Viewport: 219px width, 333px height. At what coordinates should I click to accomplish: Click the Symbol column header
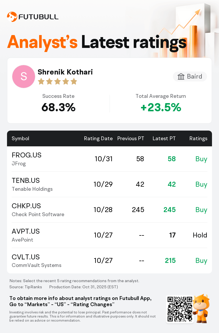click(20, 138)
